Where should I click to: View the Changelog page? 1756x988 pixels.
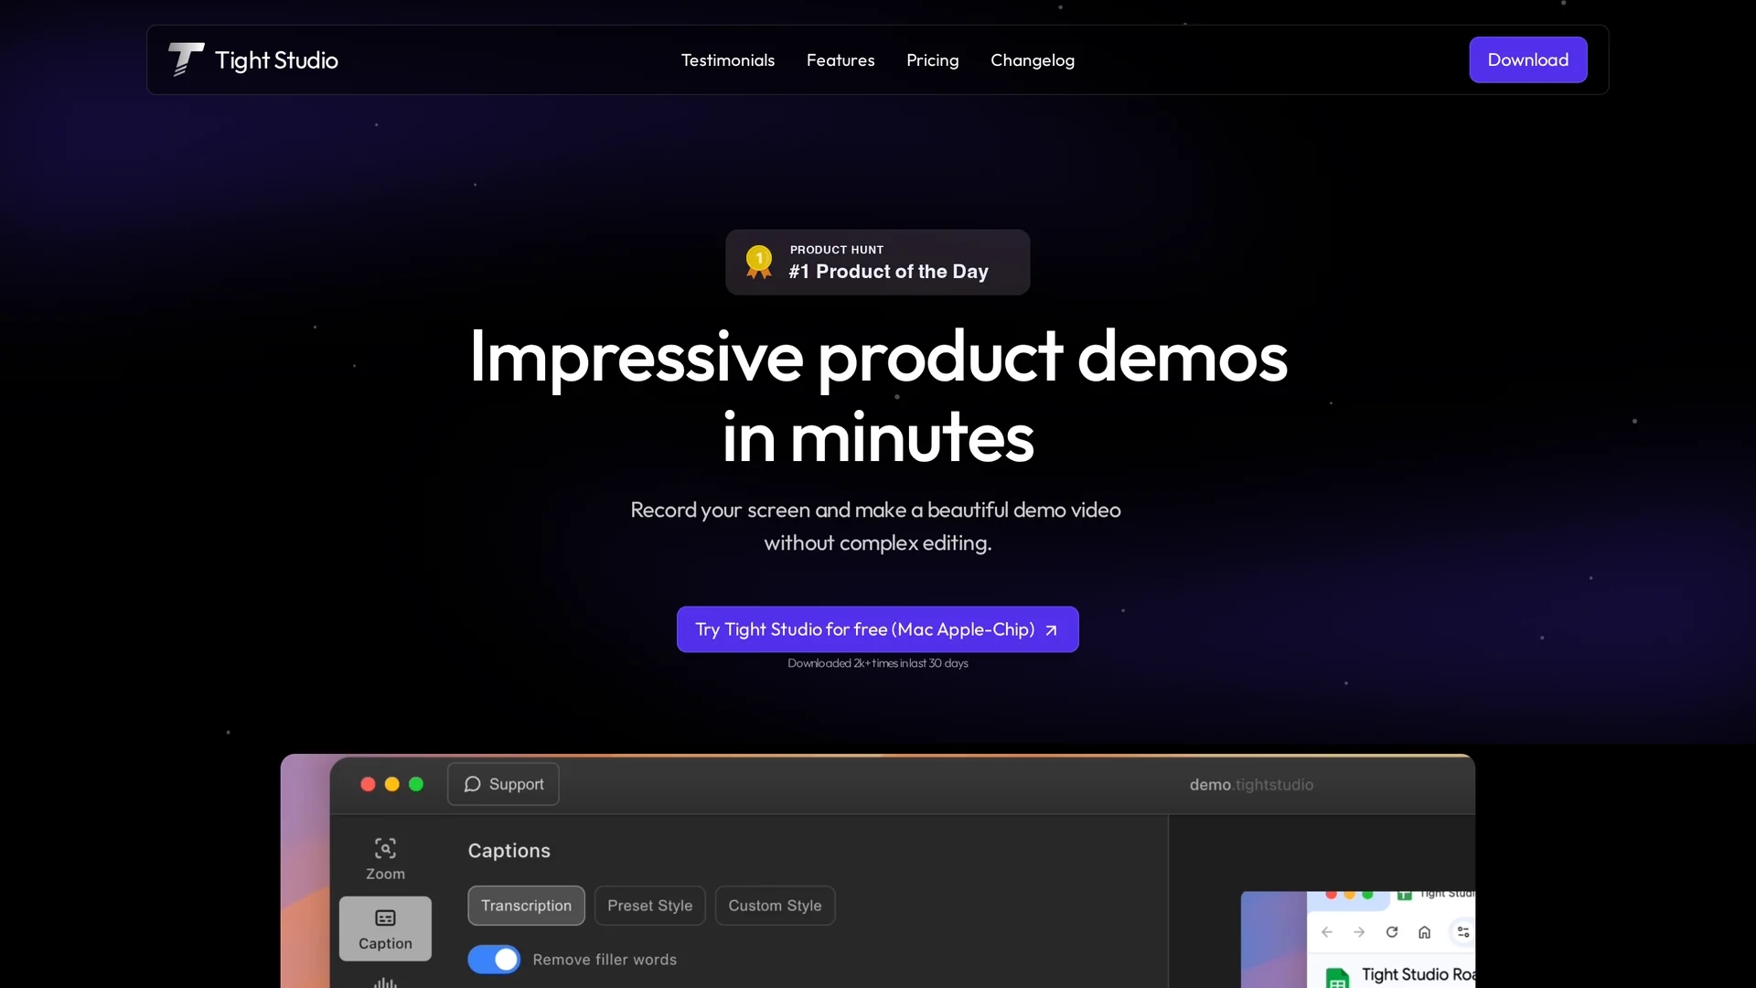click(x=1033, y=60)
